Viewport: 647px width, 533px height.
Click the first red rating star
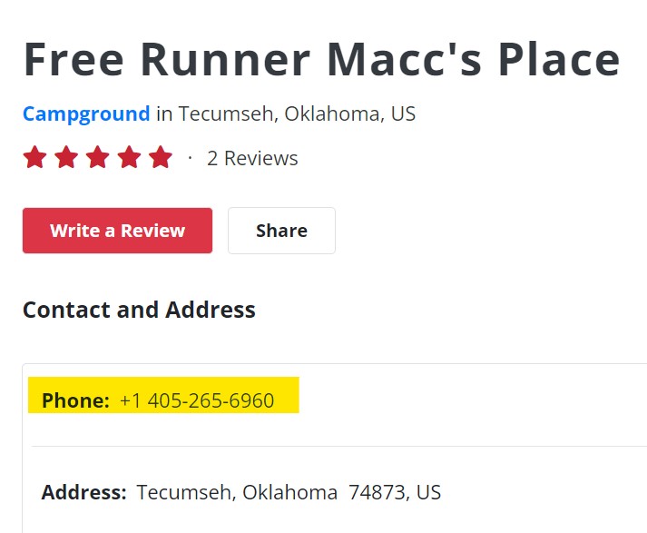pos(34,158)
